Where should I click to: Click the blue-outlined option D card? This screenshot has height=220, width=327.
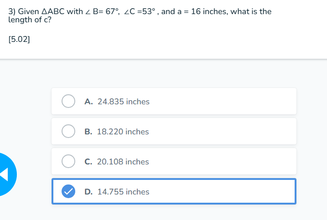pyautogui.click(x=174, y=191)
